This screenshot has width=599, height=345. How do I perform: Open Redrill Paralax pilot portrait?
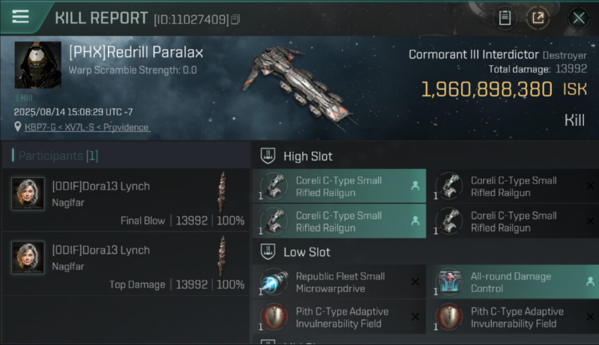click(38, 65)
